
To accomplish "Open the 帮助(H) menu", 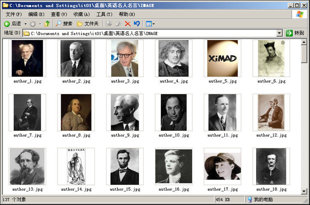I will pyautogui.click(x=127, y=14).
